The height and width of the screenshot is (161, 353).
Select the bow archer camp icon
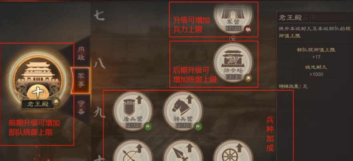pyautogui.click(x=133, y=151)
